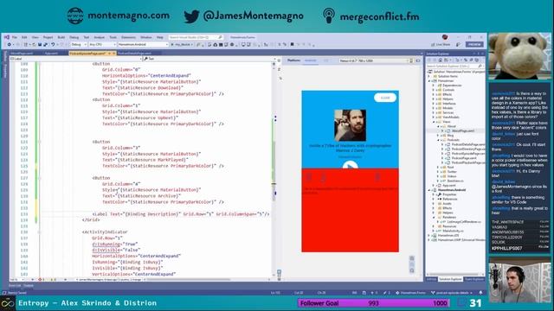The image size is (554, 311).
Task: Switch to the Team Explorer tab
Action: point(473,279)
